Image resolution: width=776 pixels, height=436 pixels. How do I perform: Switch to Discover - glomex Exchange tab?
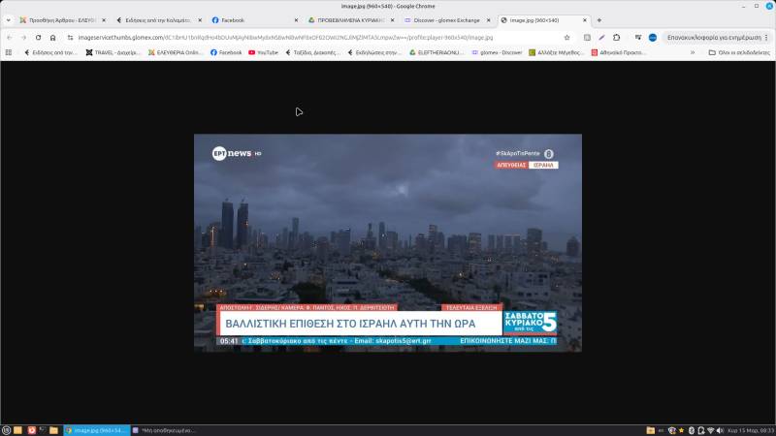pyautogui.click(x=445, y=19)
